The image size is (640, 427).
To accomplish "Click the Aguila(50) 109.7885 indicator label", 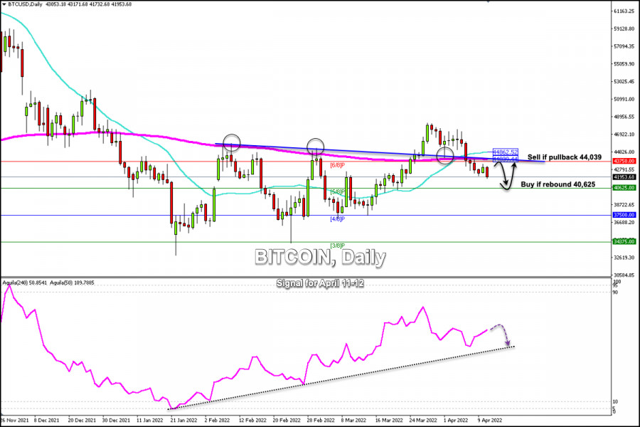I will coord(72,283).
